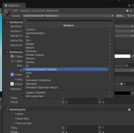The height and width of the screenshot is (133, 134).
Task: Open the Shader dropdown showing Universal Render Pipeline/Lit
Action: pos(68,16)
